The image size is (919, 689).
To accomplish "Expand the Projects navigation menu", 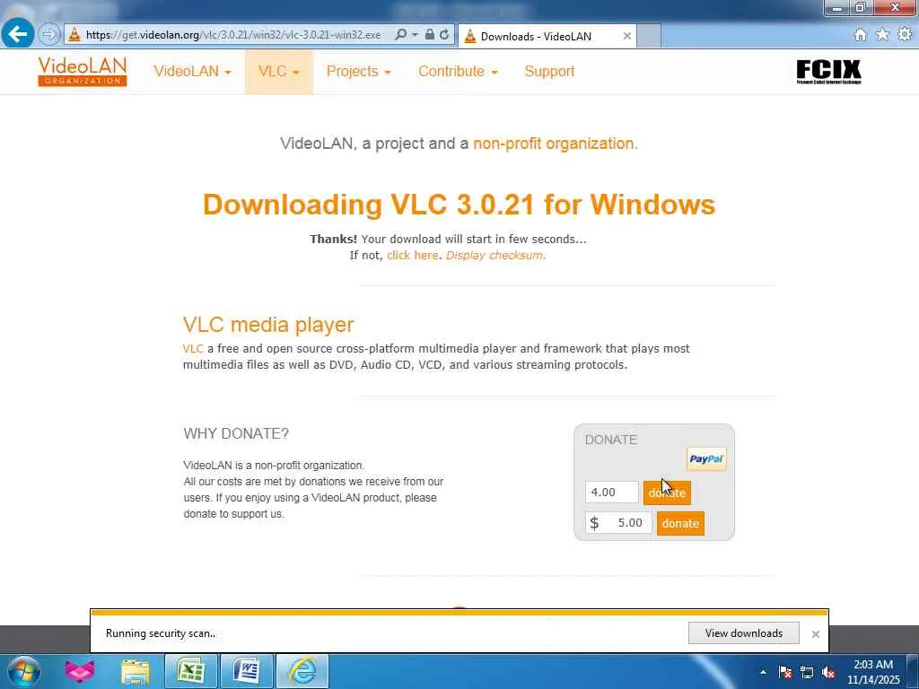I will pos(358,72).
